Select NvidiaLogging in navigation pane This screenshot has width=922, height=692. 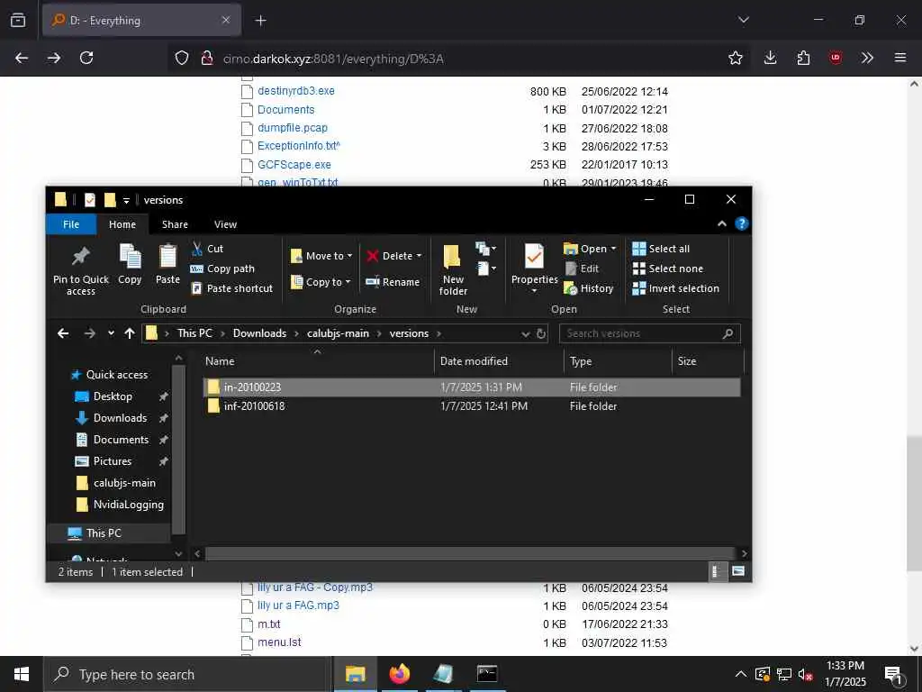pos(120,505)
